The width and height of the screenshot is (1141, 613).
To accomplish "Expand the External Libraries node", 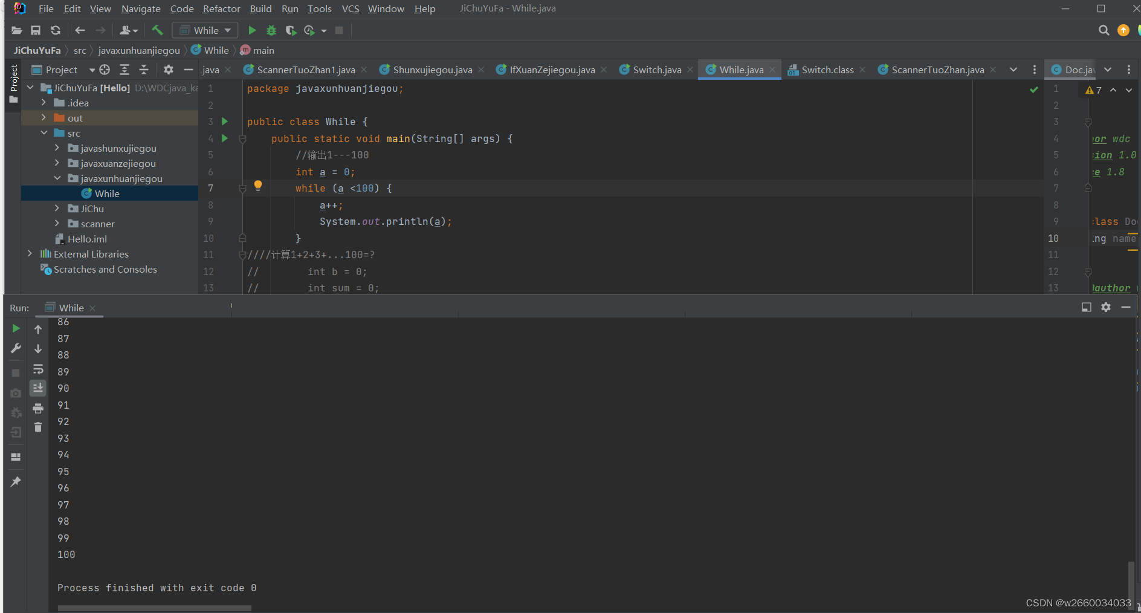I will click(x=30, y=254).
